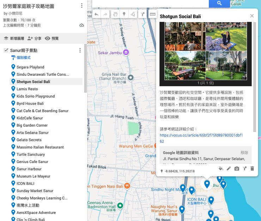
Task: Close the Shotgun Social Bali info card
Action: (x=252, y=16)
